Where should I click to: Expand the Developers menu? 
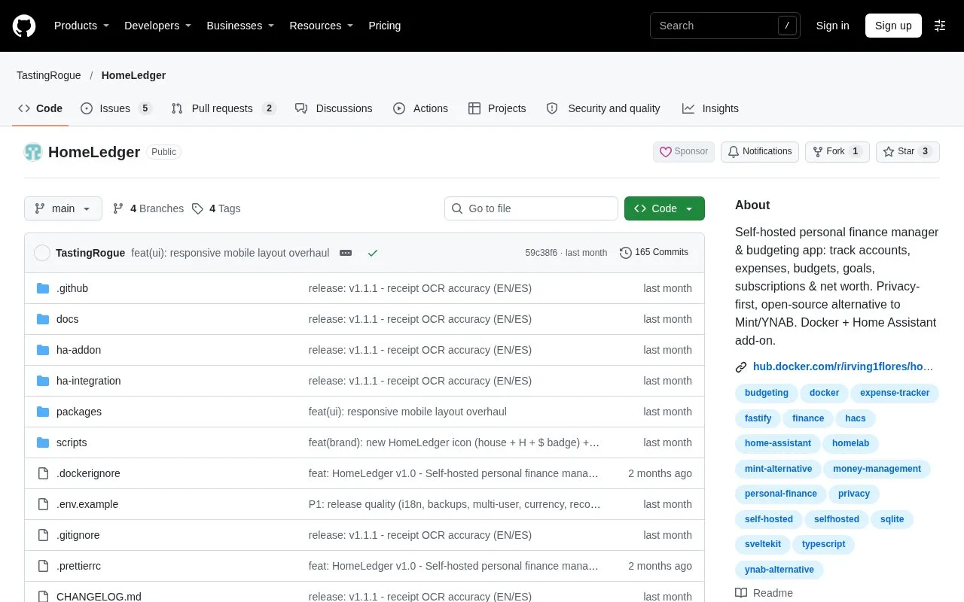[158, 26]
